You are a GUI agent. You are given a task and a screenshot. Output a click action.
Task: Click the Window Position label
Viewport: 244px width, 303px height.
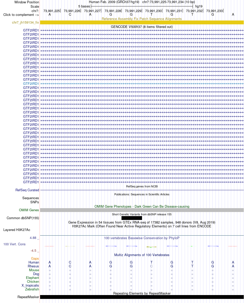(x=27, y=2)
